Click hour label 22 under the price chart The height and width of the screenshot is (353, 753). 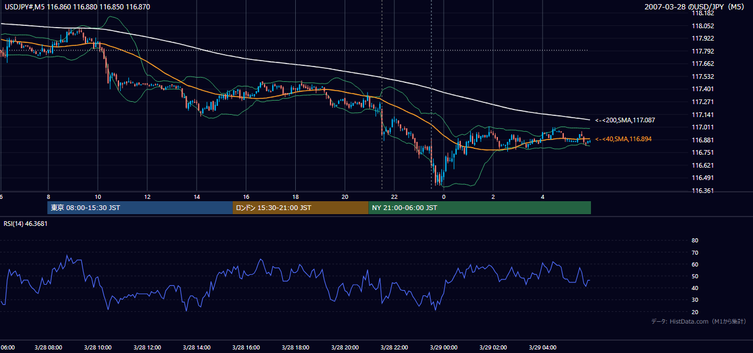(395, 197)
